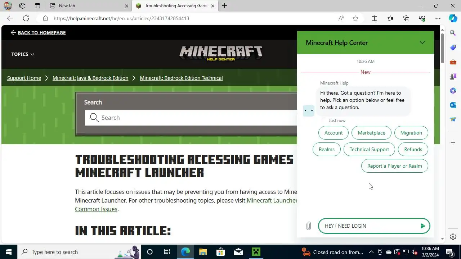The image size is (461, 259).
Task: Open sidebar Microsoft 365 icon
Action: (453, 91)
